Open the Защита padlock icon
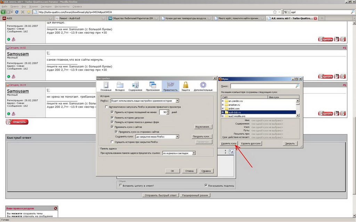The width and height of the screenshot is (356, 222). [186, 86]
